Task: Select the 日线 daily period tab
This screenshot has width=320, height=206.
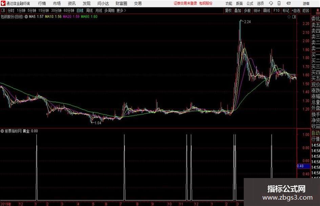Action: [80, 10]
